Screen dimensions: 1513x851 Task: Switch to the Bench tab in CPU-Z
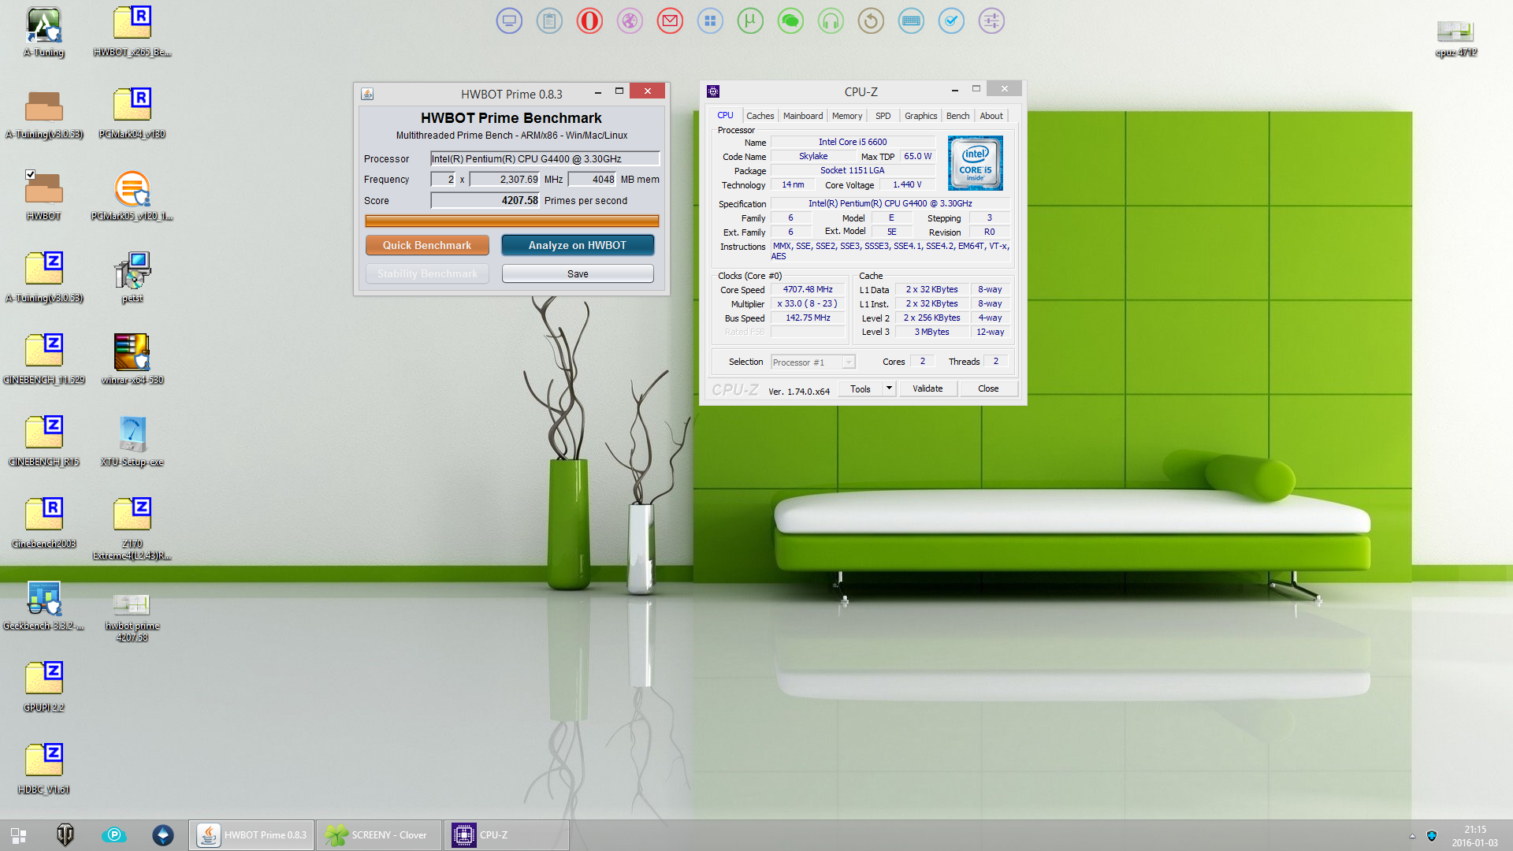pos(957,116)
